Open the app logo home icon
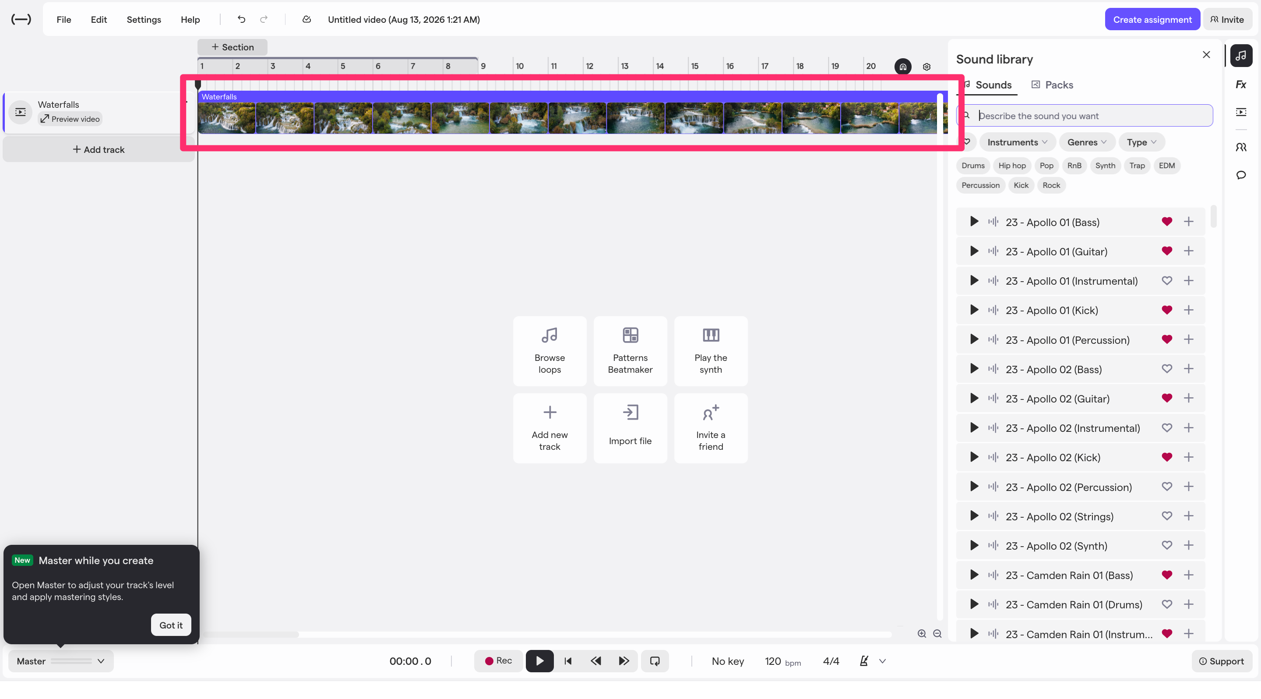 coord(21,19)
